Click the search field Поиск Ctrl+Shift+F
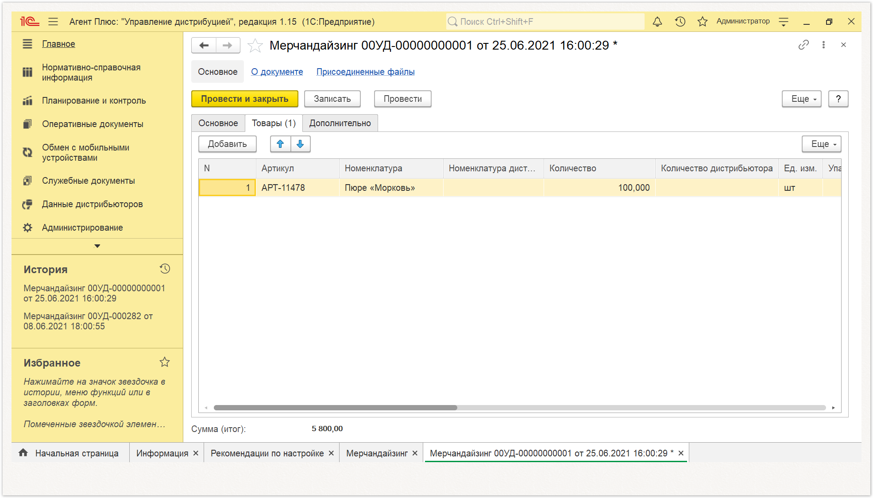Screen dimensions: 873x498 tap(545, 21)
